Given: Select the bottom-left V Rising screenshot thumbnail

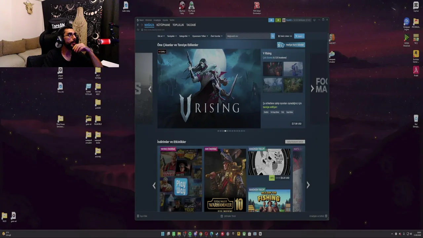Looking at the screenshot, I should point(273,85).
